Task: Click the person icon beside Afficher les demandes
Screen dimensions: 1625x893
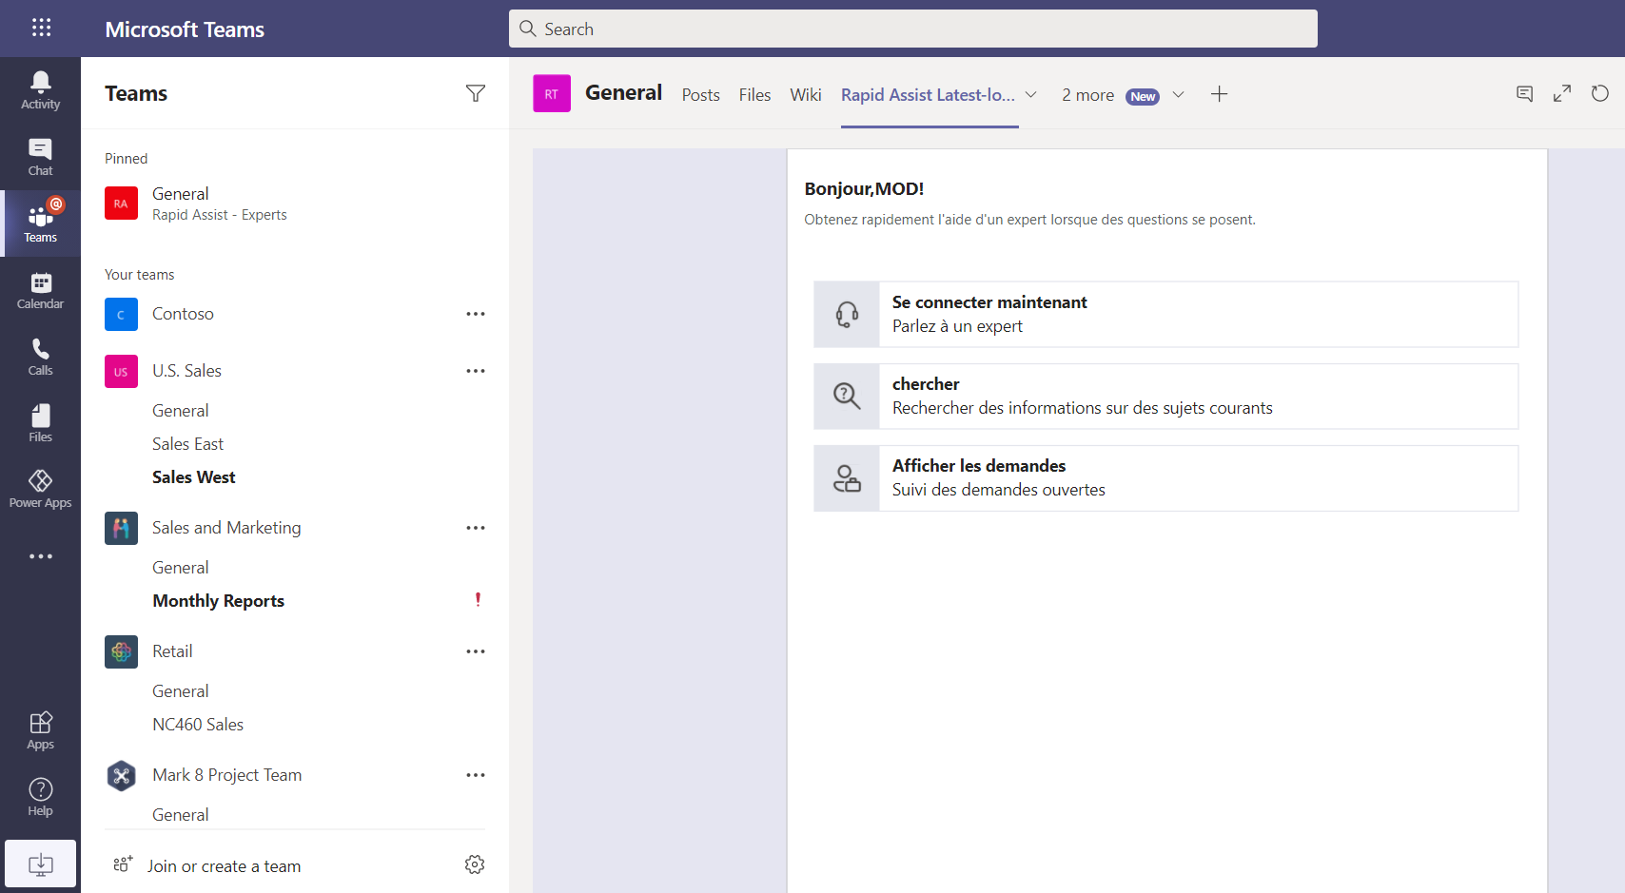Action: (x=847, y=477)
